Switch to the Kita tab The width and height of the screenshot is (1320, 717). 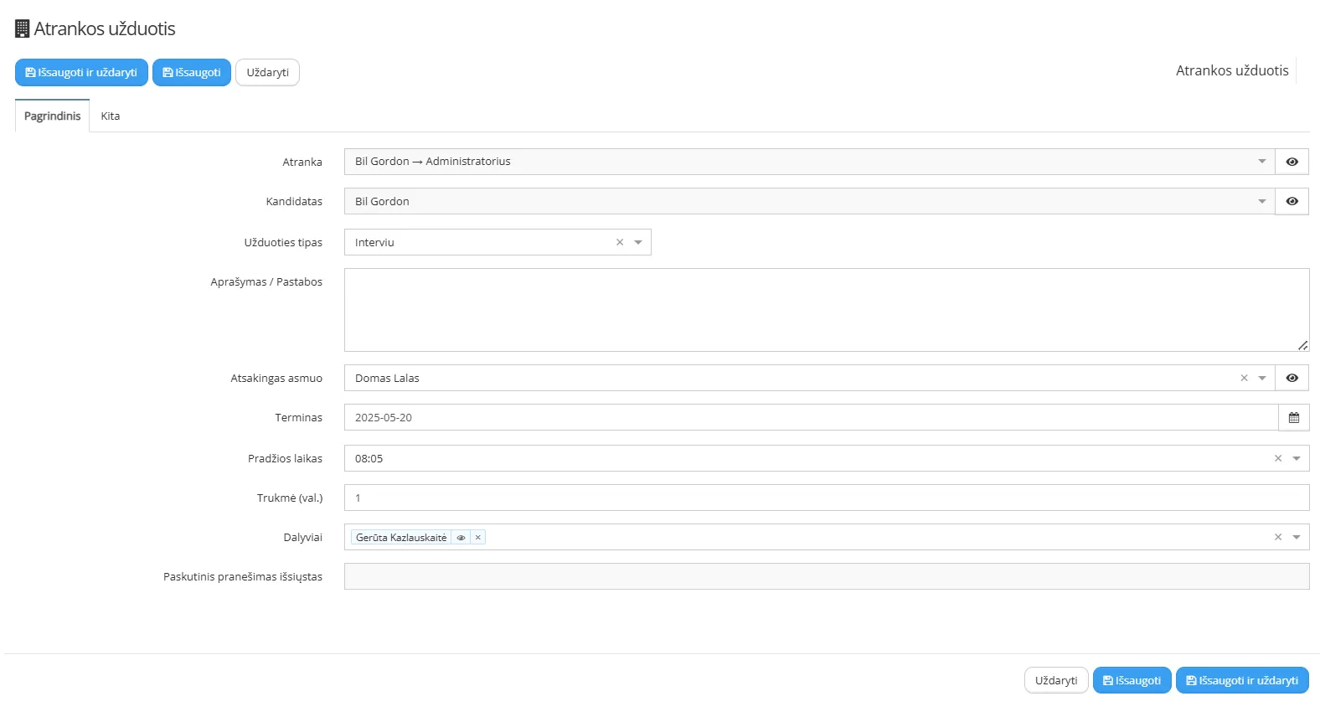(111, 116)
